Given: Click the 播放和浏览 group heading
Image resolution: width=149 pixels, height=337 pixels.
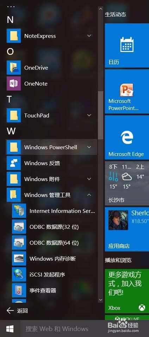Looking at the screenshot, I should [118, 260].
